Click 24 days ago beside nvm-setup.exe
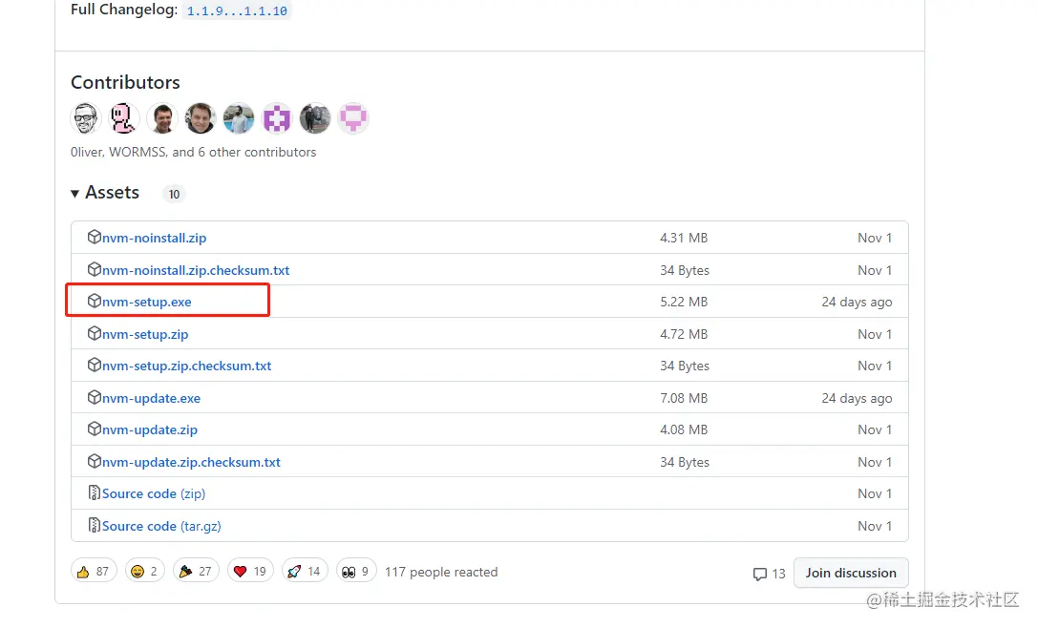 857,303
